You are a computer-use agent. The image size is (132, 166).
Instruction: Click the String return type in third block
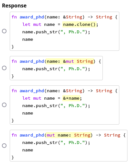pos(104,91)
